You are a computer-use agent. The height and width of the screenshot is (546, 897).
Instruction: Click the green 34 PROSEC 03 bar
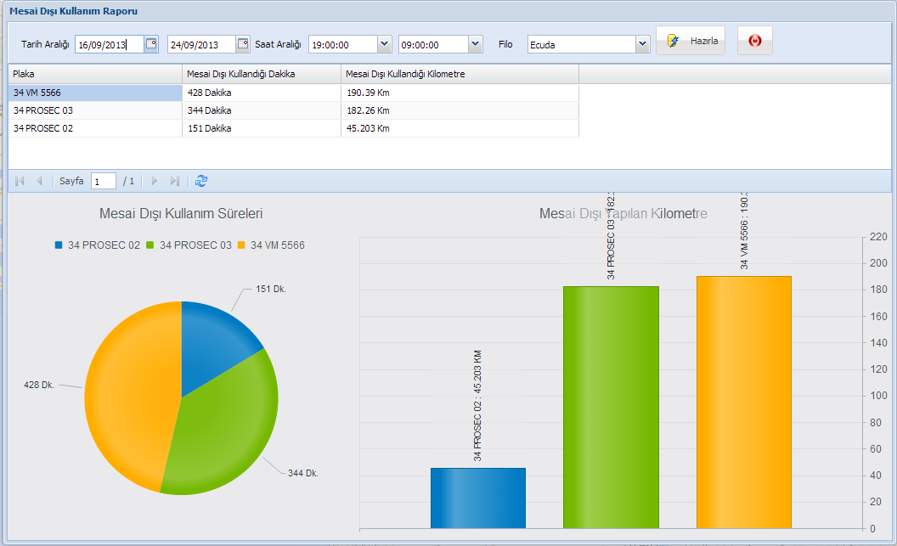[x=611, y=407]
